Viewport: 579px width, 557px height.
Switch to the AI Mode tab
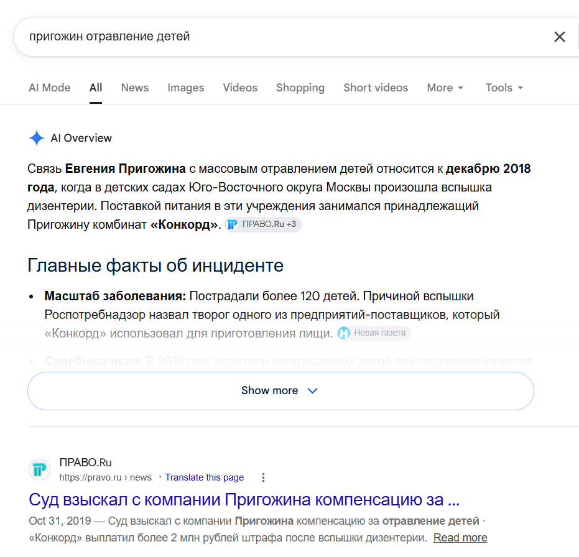coord(50,88)
